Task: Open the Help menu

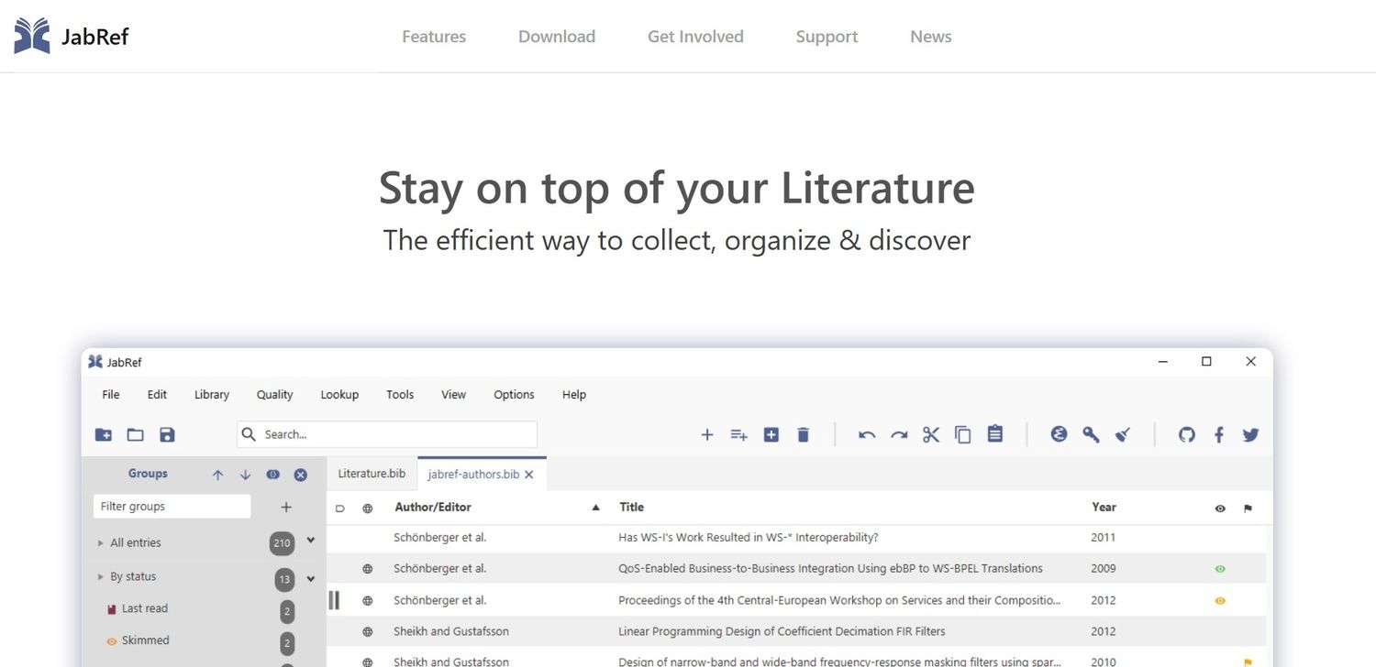Action: point(574,395)
